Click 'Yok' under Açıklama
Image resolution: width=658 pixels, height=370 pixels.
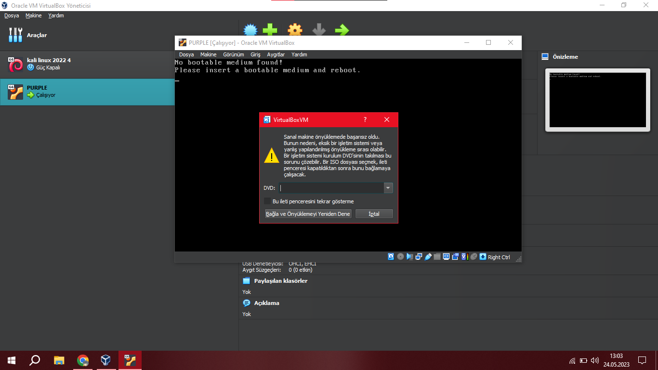247,314
